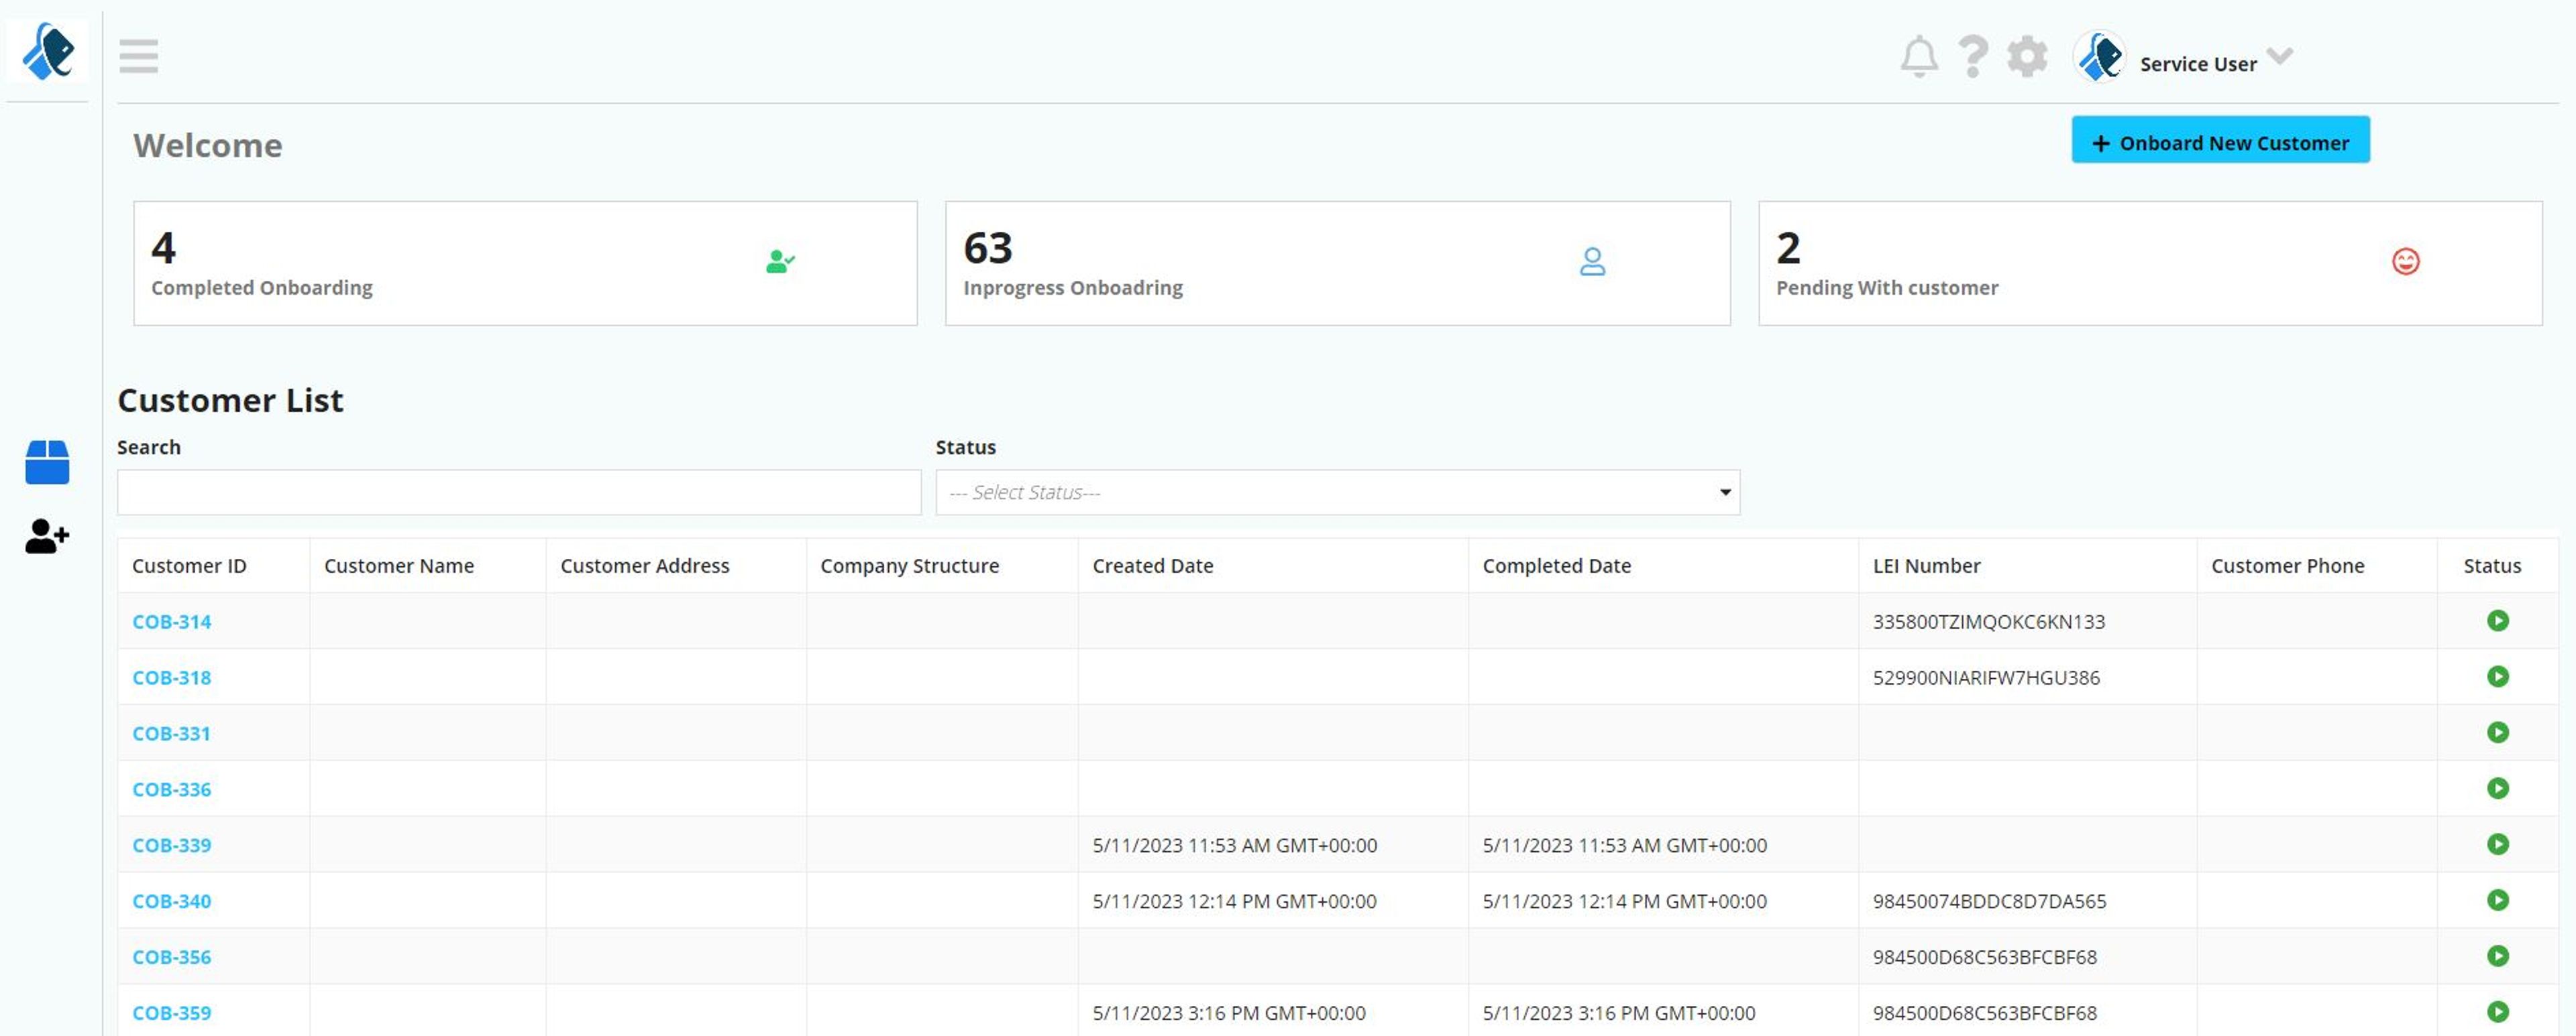The image size is (2576, 1036).
Task: Open customer COB-339
Action: (x=171, y=845)
